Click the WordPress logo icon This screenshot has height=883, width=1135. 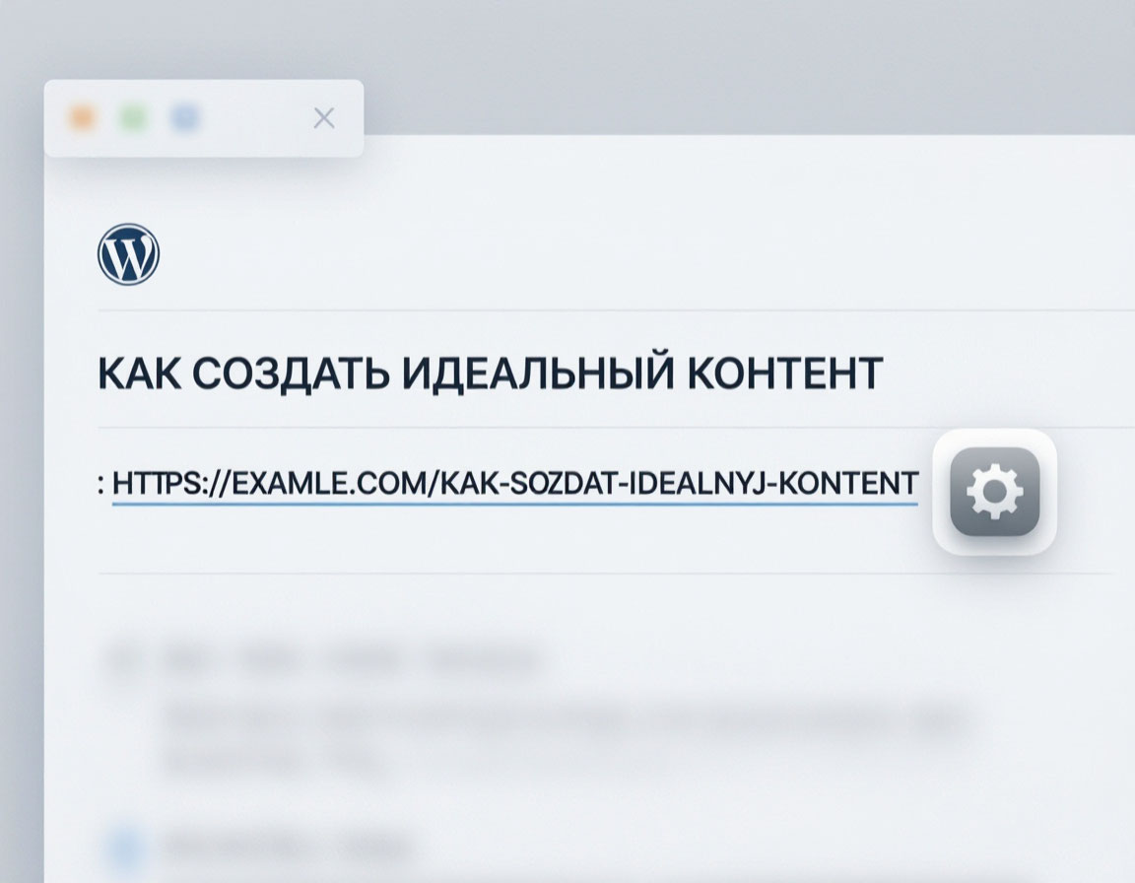pos(128,254)
